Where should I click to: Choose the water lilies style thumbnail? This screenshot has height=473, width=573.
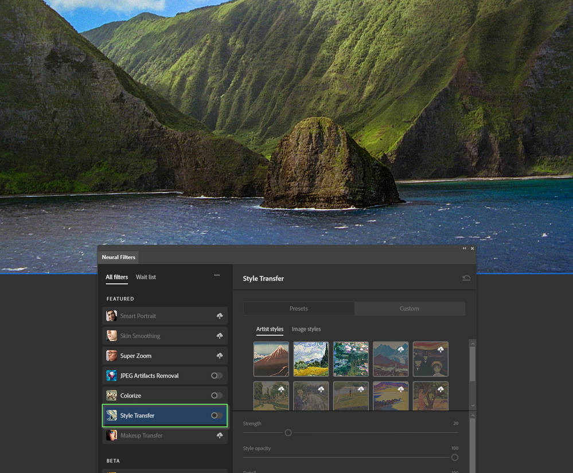351,359
